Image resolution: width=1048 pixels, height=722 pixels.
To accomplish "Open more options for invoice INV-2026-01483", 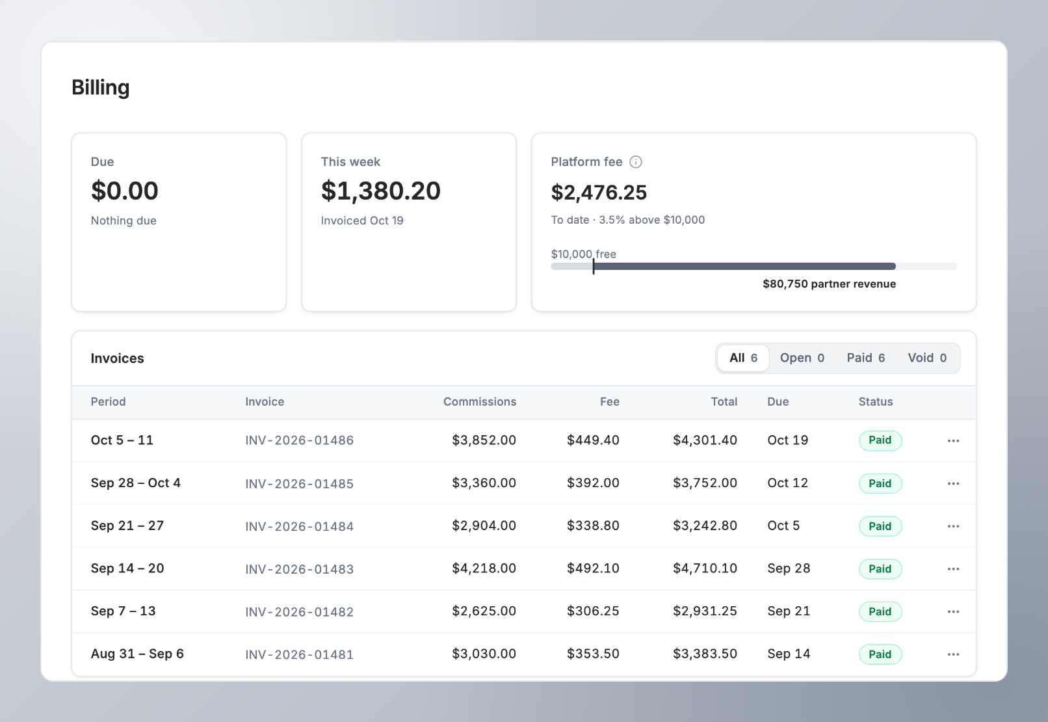I will [x=953, y=569].
